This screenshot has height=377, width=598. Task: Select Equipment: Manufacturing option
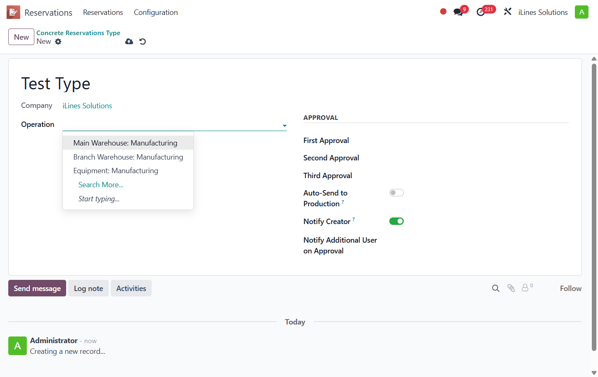pos(128,171)
